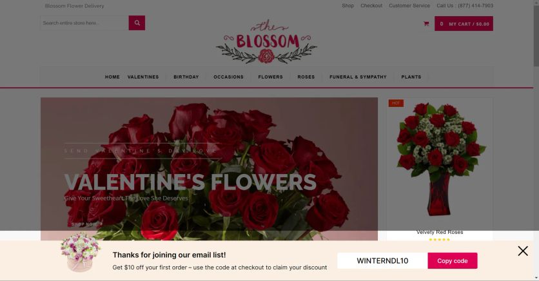Click the Velvety Red Roses product image

440,160
